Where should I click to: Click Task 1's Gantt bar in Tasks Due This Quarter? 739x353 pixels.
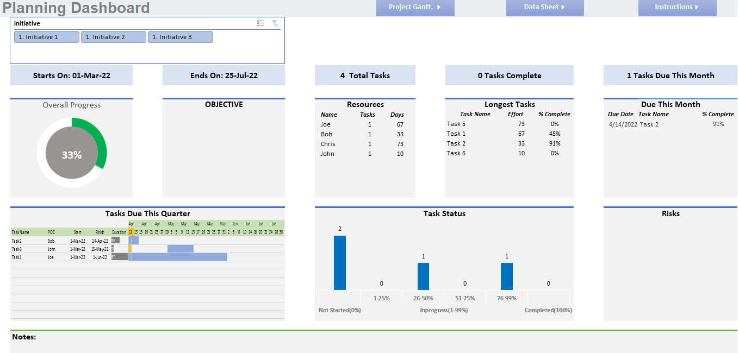click(x=179, y=256)
